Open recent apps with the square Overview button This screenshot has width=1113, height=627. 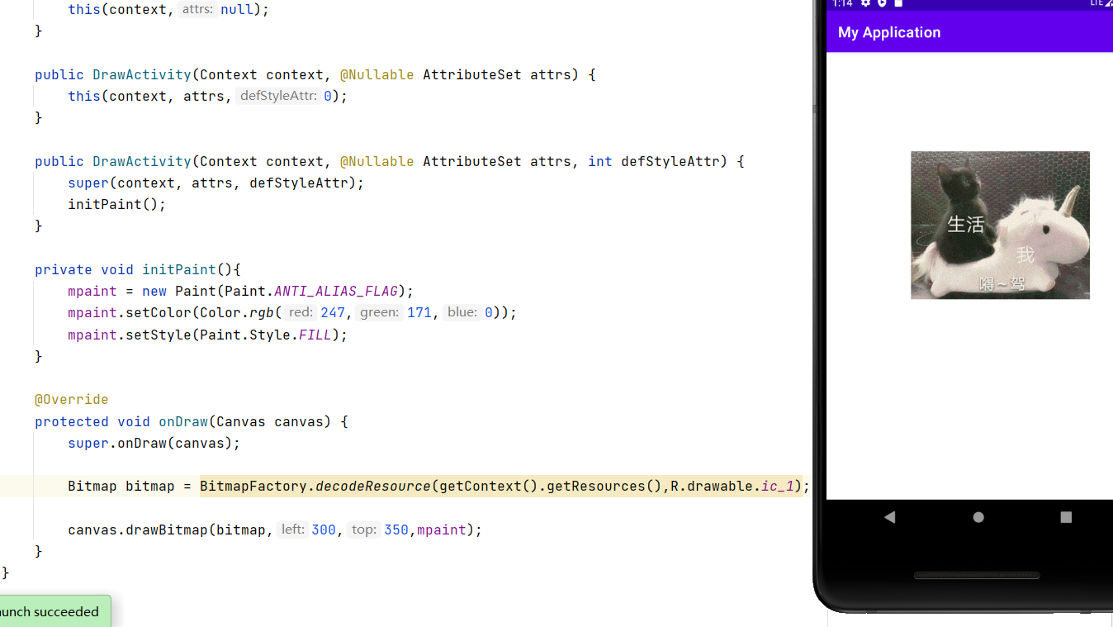pos(1065,517)
